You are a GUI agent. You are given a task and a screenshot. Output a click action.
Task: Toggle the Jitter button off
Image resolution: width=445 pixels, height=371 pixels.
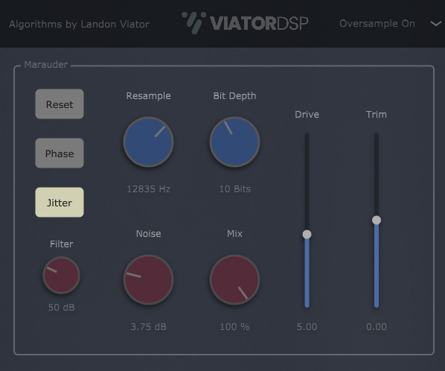coord(60,202)
